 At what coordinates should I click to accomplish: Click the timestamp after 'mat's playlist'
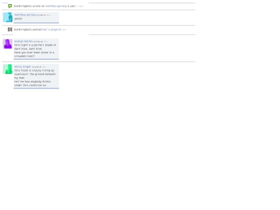point(64,30)
